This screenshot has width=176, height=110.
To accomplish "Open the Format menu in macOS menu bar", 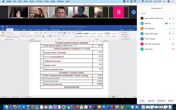I will point(39,1).
